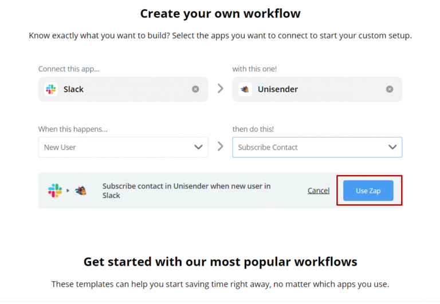Viewport: 440px width, 304px height.
Task: Click the Slack logo in app field
Action: 51,89
